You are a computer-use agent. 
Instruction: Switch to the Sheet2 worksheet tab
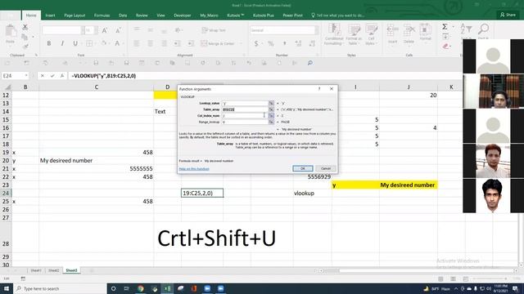[x=53, y=270]
